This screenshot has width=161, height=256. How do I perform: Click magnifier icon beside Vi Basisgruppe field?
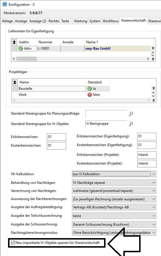coord(131,124)
